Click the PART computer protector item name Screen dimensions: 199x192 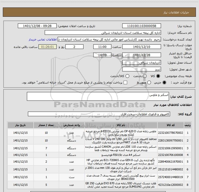coord(121,141)
